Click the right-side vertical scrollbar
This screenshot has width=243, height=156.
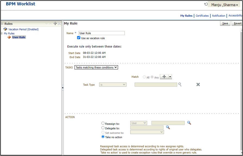point(241,91)
